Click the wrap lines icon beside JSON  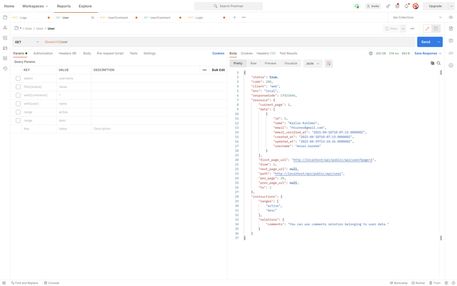pyautogui.click(x=328, y=64)
